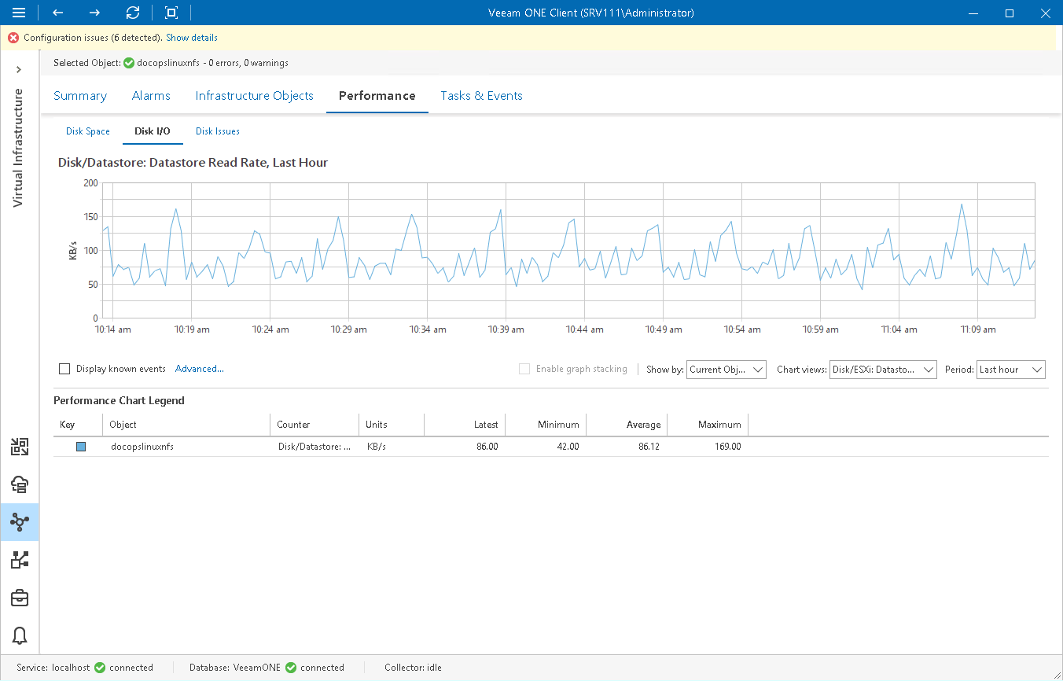1063x681 pixels.
Task: Sort legend by the Maximum column header
Action: (x=708, y=425)
